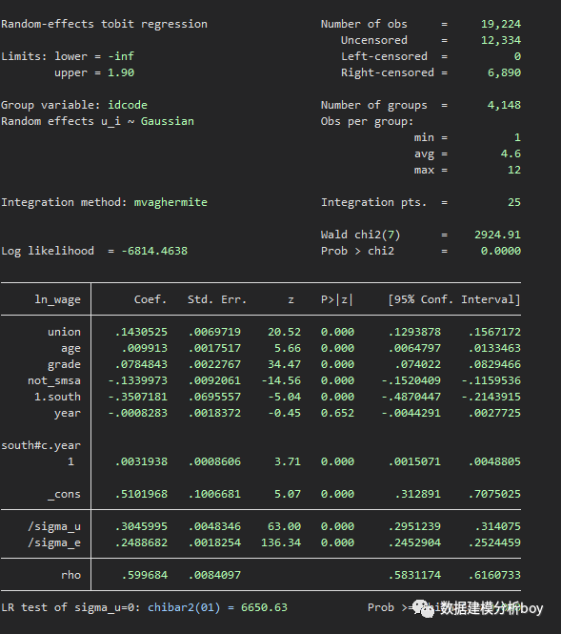Viewport: 561px width, 634px height.
Task: Select the Number of groups value 4,148
Action: point(504,105)
